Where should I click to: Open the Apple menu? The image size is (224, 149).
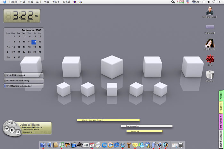tap(4, 2)
